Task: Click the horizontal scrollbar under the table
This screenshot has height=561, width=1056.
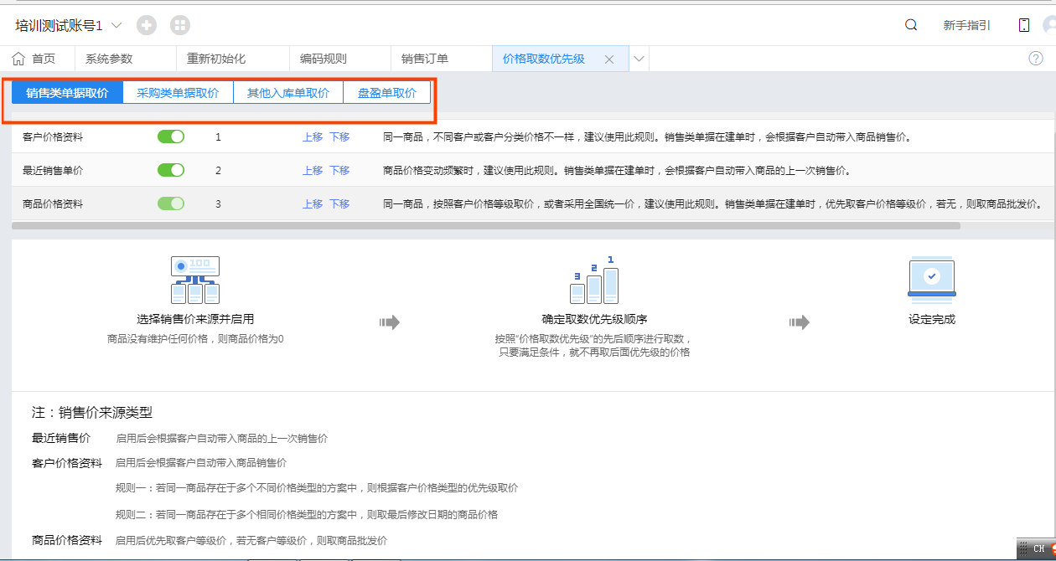Action: [486, 225]
